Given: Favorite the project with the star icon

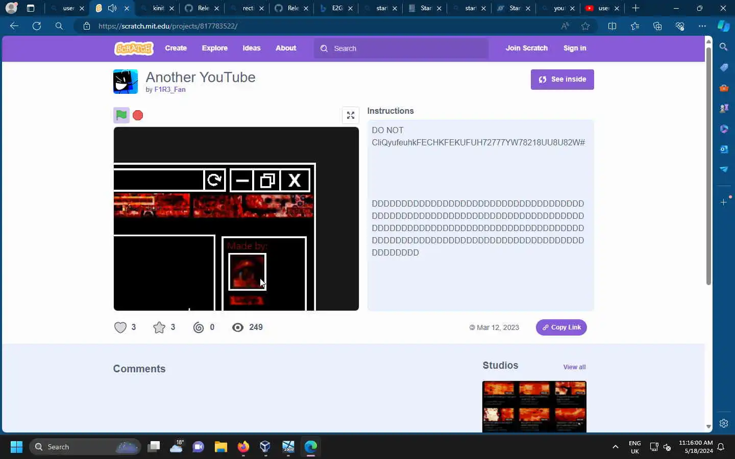Looking at the screenshot, I should [159, 327].
